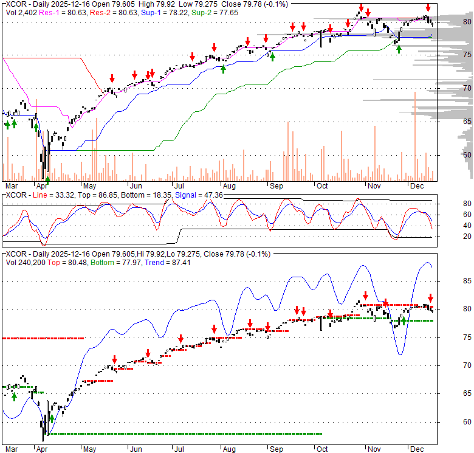Click the Top = 80.48 legend text
This screenshot has height=453, width=474.
tap(67, 263)
